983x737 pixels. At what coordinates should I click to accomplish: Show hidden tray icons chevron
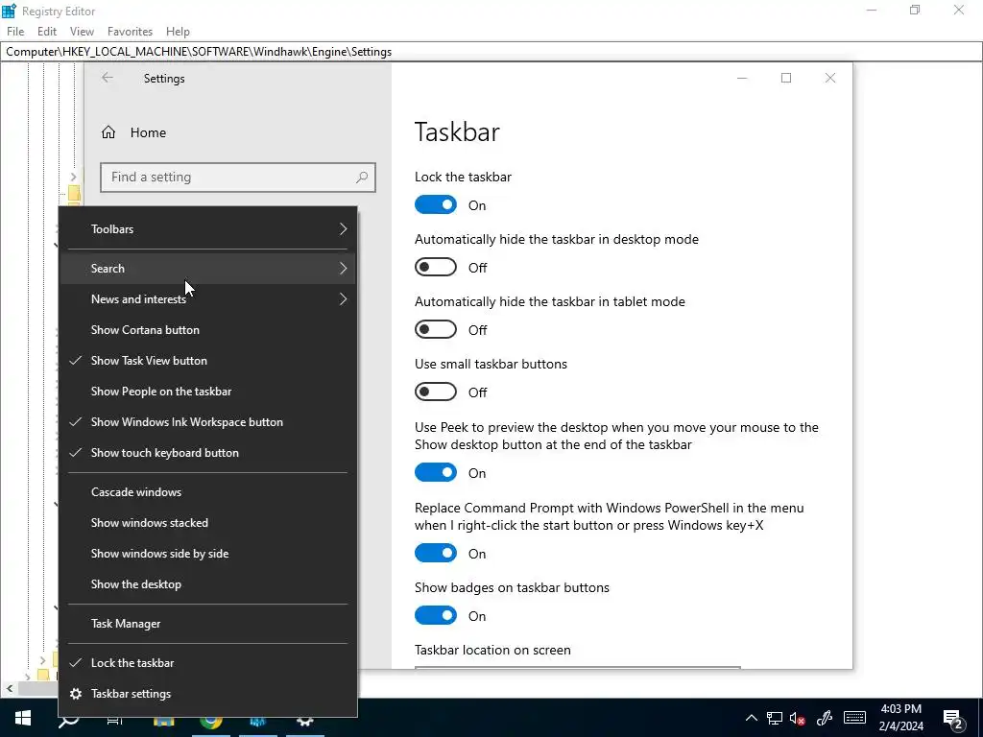tap(751, 718)
